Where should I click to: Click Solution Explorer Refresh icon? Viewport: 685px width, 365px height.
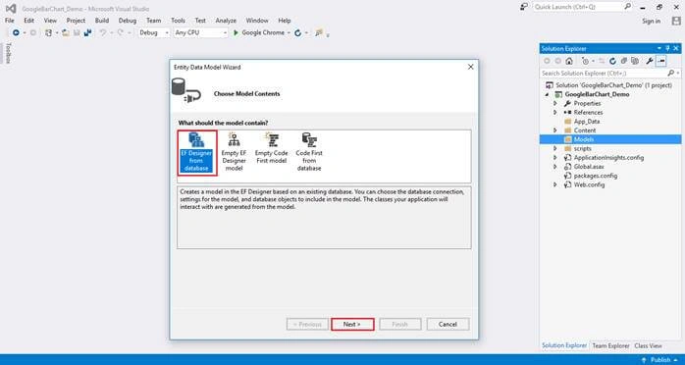click(612, 61)
